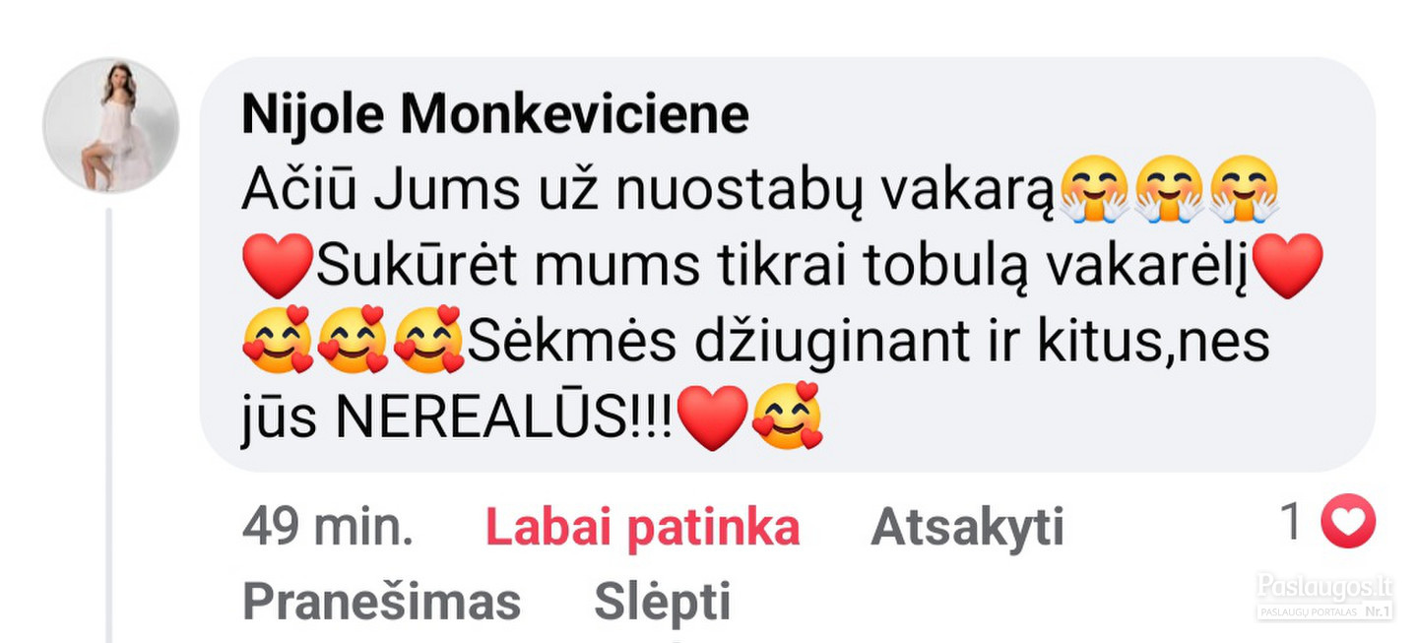Image resolution: width=1418 pixels, height=643 pixels.
Task: Click the "Labai patinka" reaction link
Action: pyautogui.click(x=642, y=528)
